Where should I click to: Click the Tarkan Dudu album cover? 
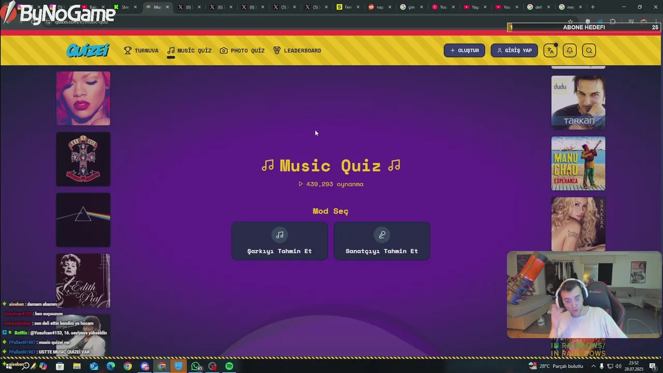(578, 103)
